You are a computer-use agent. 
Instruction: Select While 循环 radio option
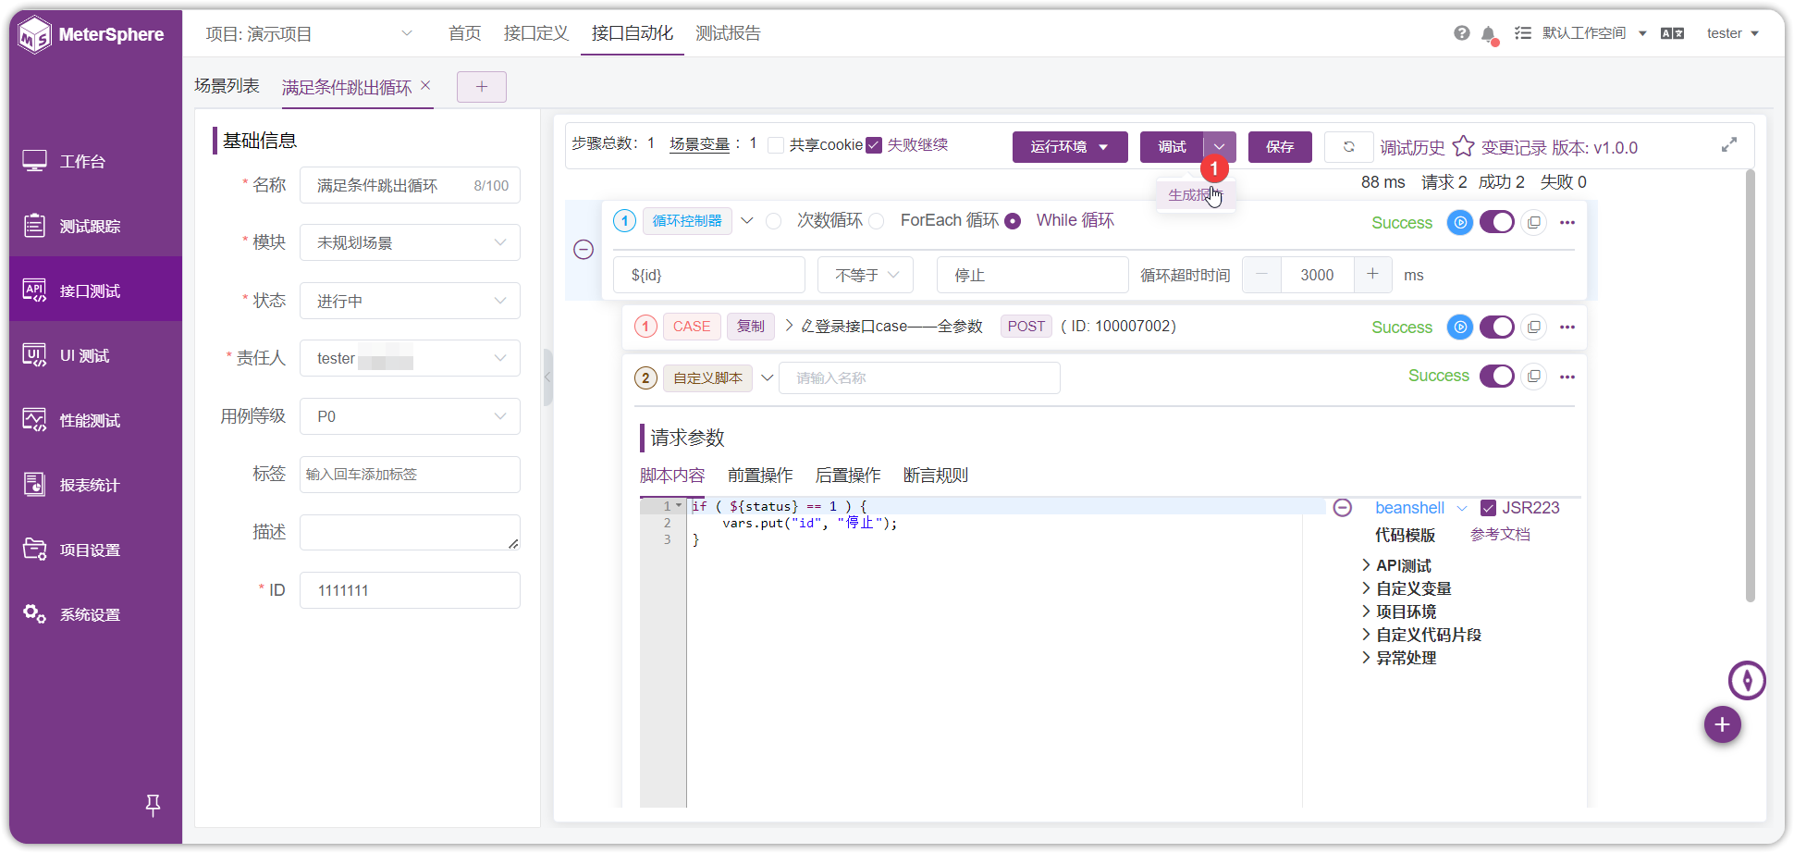click(1013, 221)
